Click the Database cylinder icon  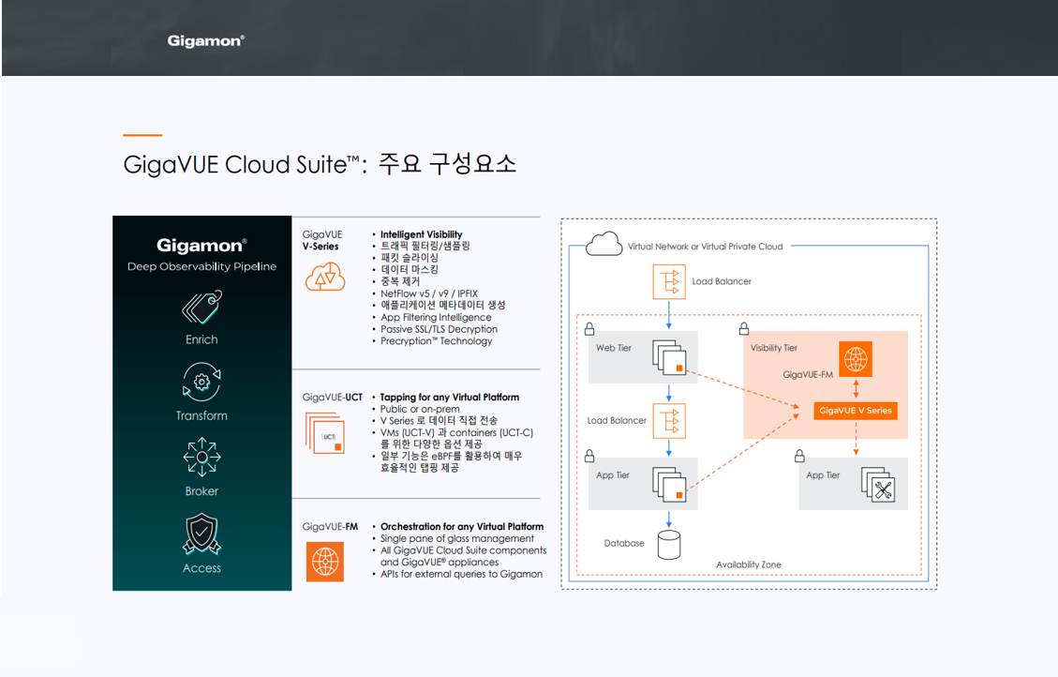click(x=669, y=545)
